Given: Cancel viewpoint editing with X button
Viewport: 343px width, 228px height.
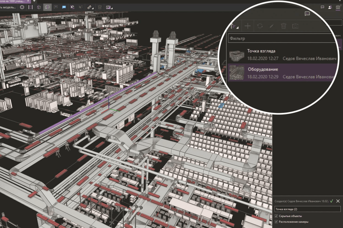Looking at the screenshot, I should [338, 201].
